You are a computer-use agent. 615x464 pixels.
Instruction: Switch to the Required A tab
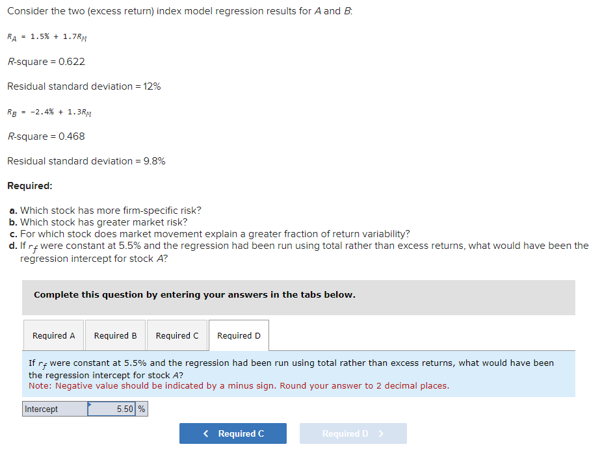pyautogui.click(x=53, y=335)
